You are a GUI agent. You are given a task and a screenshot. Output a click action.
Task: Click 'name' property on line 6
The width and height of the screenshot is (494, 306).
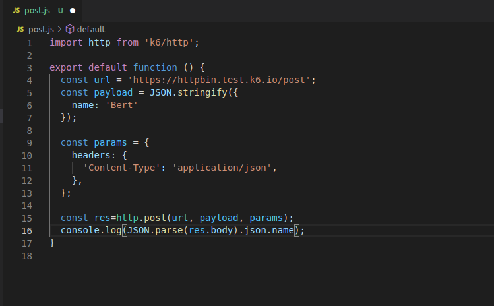pyautogui.click(x=83, y=105)
